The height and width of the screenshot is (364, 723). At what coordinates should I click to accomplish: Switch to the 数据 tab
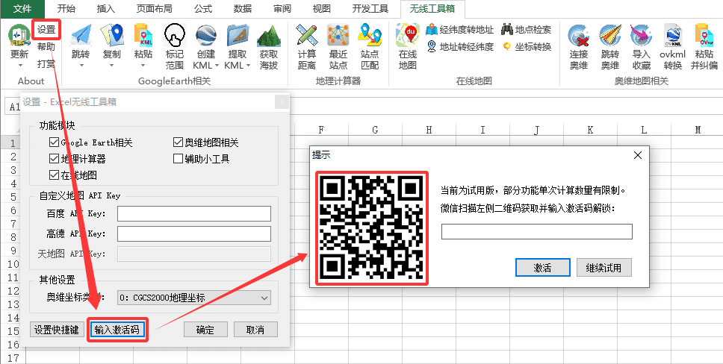point(243,9)
